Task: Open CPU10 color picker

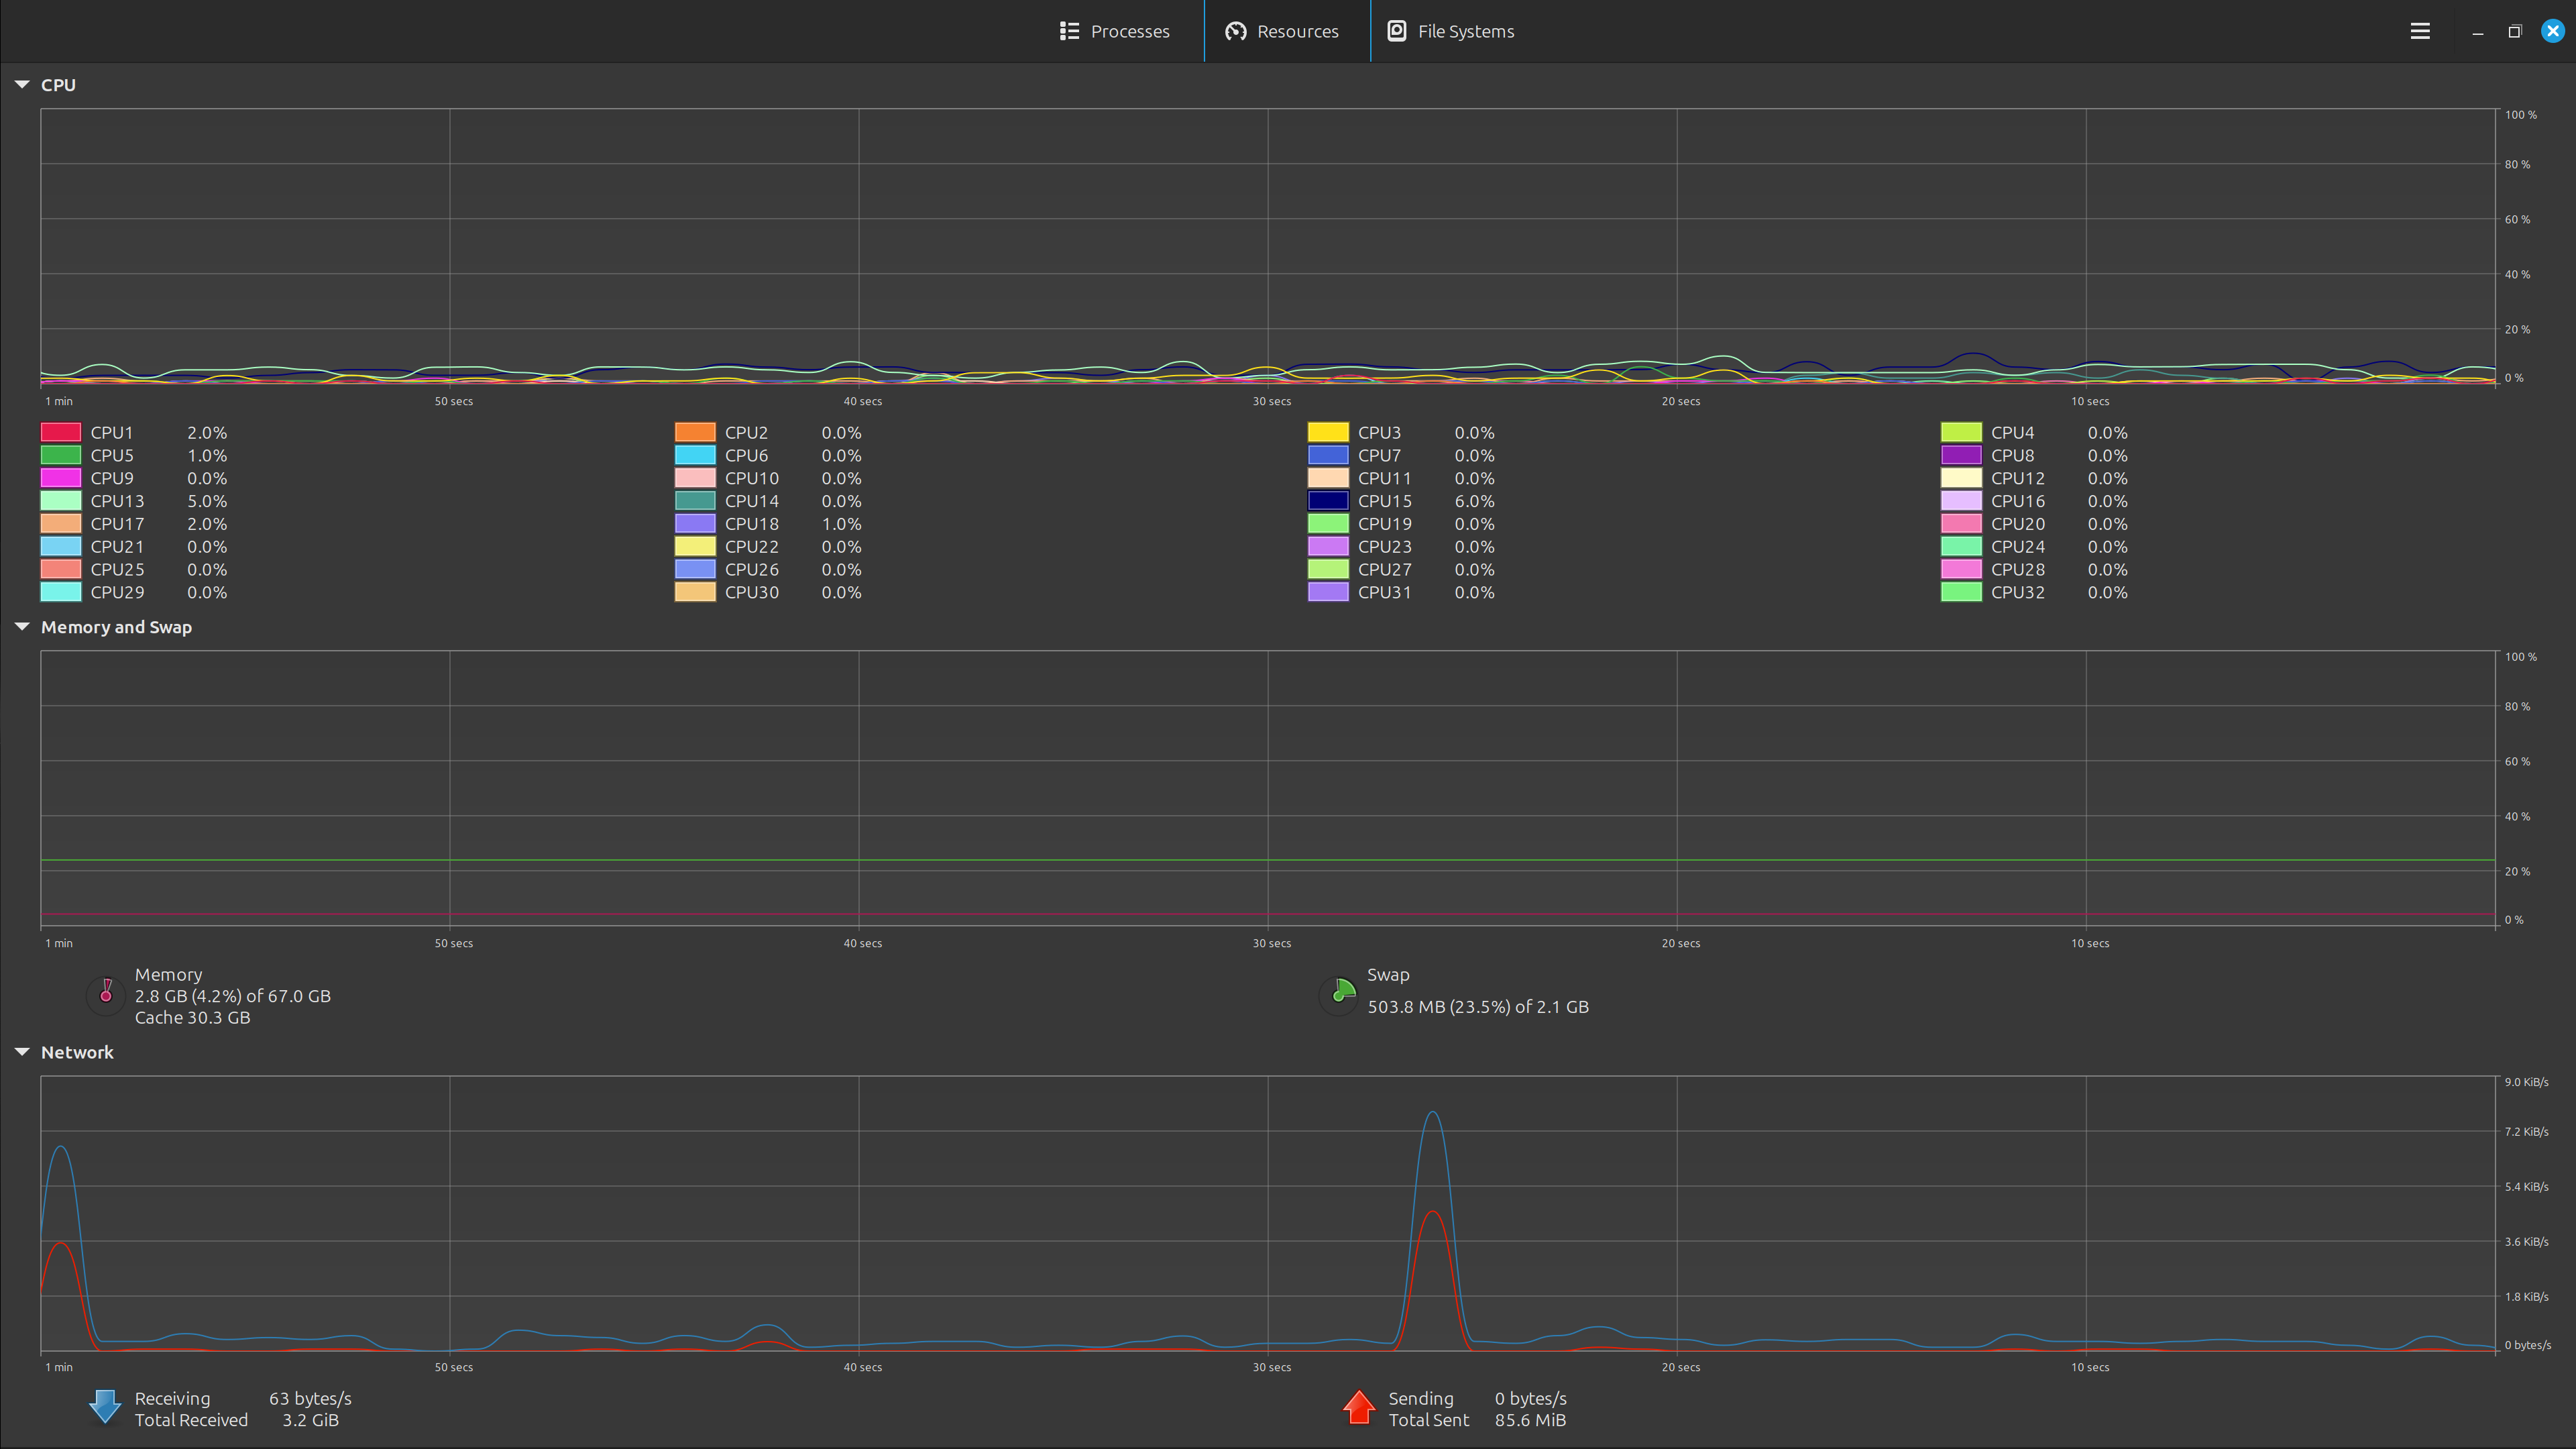Action: click(695, 478)
